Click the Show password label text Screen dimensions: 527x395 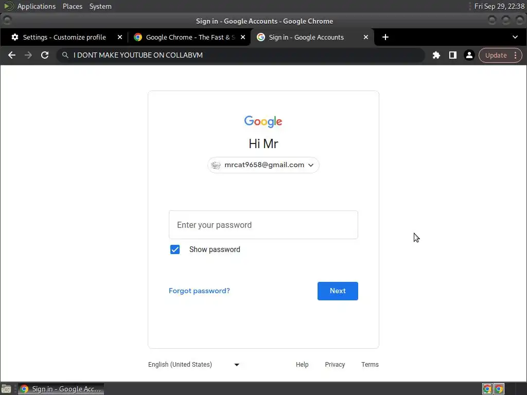point(215,249)
